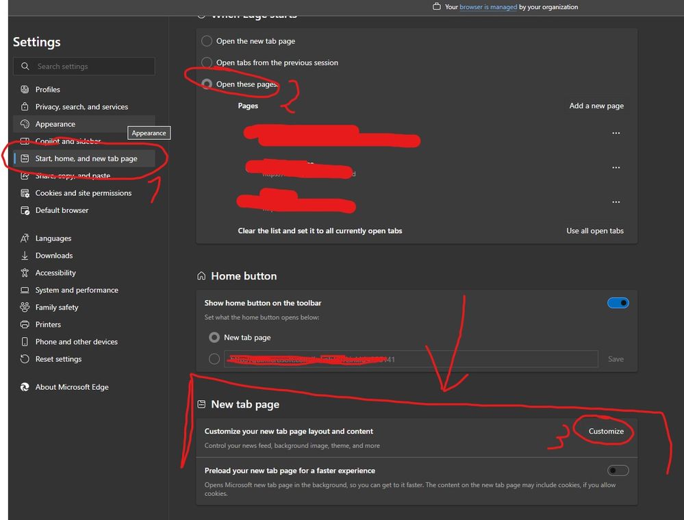Go to Printers settings
The image size is (684, 520).
point(84,324)
